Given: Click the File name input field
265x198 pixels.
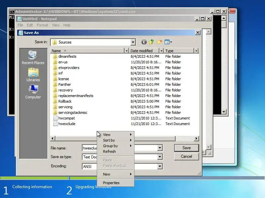Looking at the screenshot, I should 120,148.
